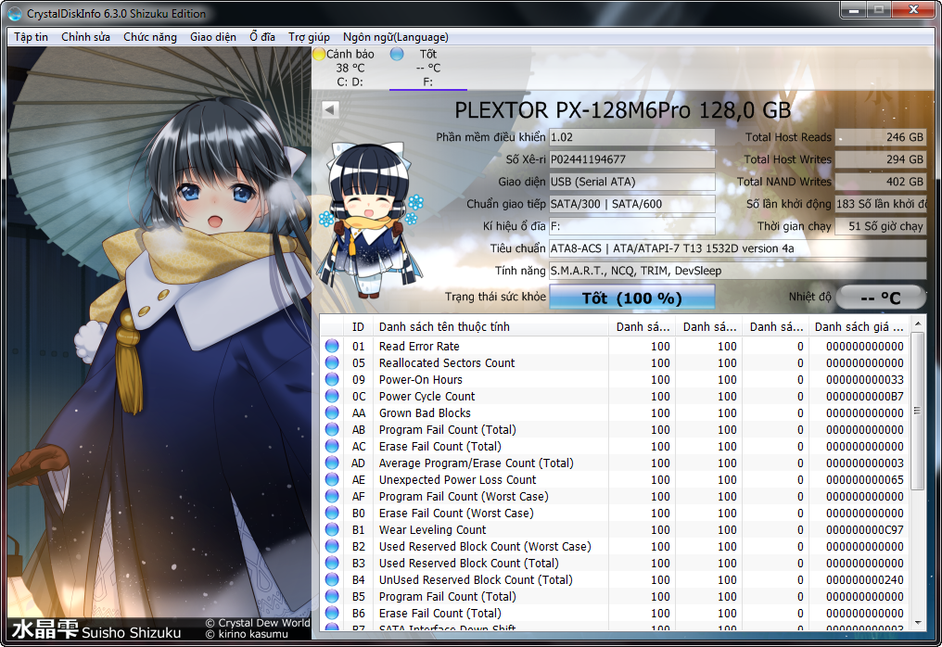Click status orb in the B5 attribute row

pos(332,596)
